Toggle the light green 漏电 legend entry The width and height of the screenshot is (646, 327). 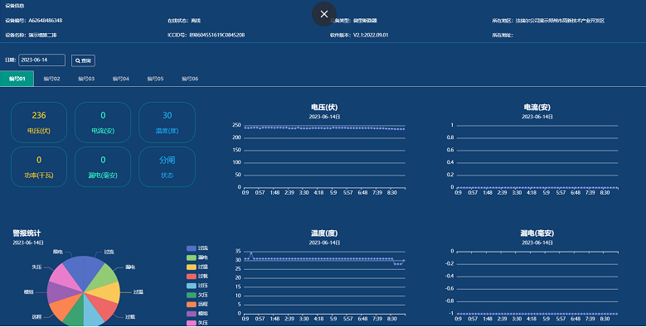pos(197,258)
